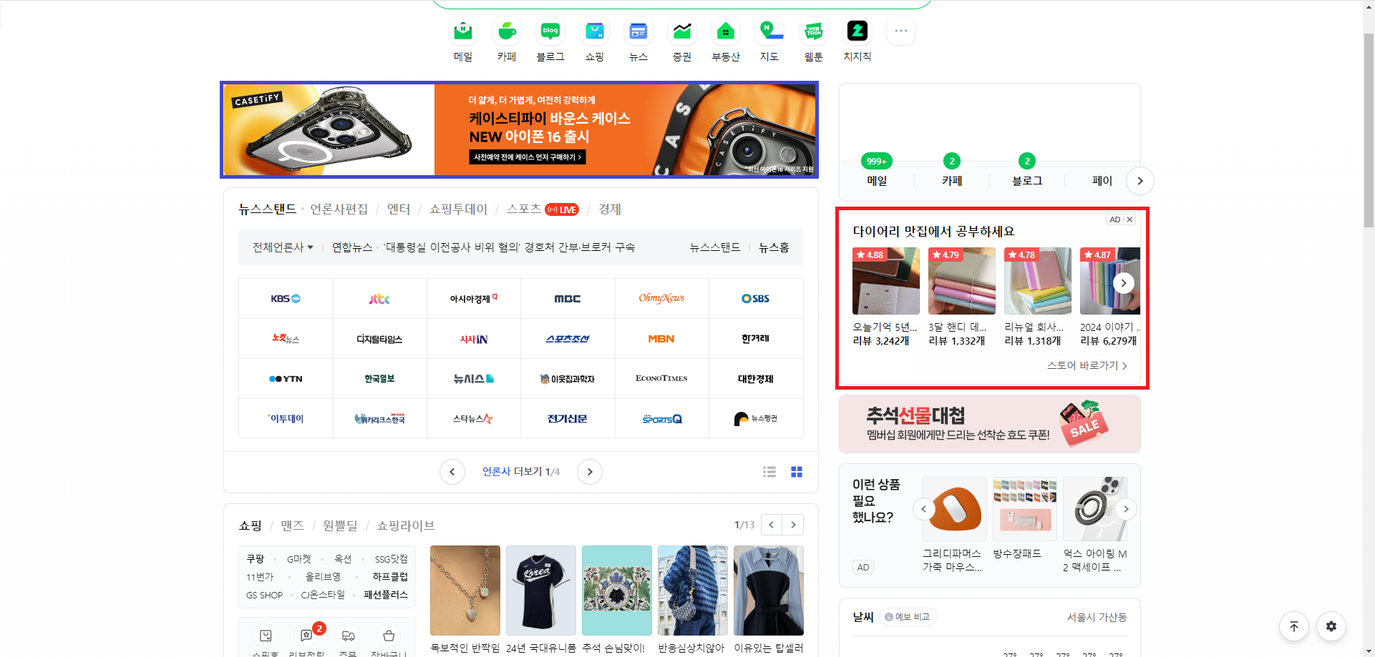Open the 증권 stock chart icon
This screenshot has height=657, width=1375.
click(682, 31)
